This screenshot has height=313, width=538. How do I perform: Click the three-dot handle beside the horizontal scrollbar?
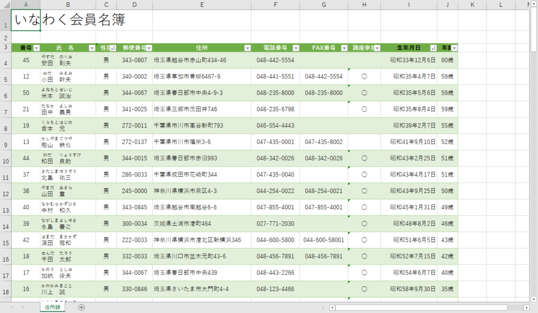(323, 307)
